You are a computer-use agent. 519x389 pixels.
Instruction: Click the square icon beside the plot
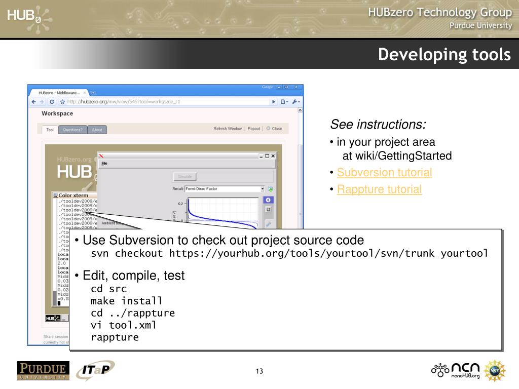coord(268,209)
